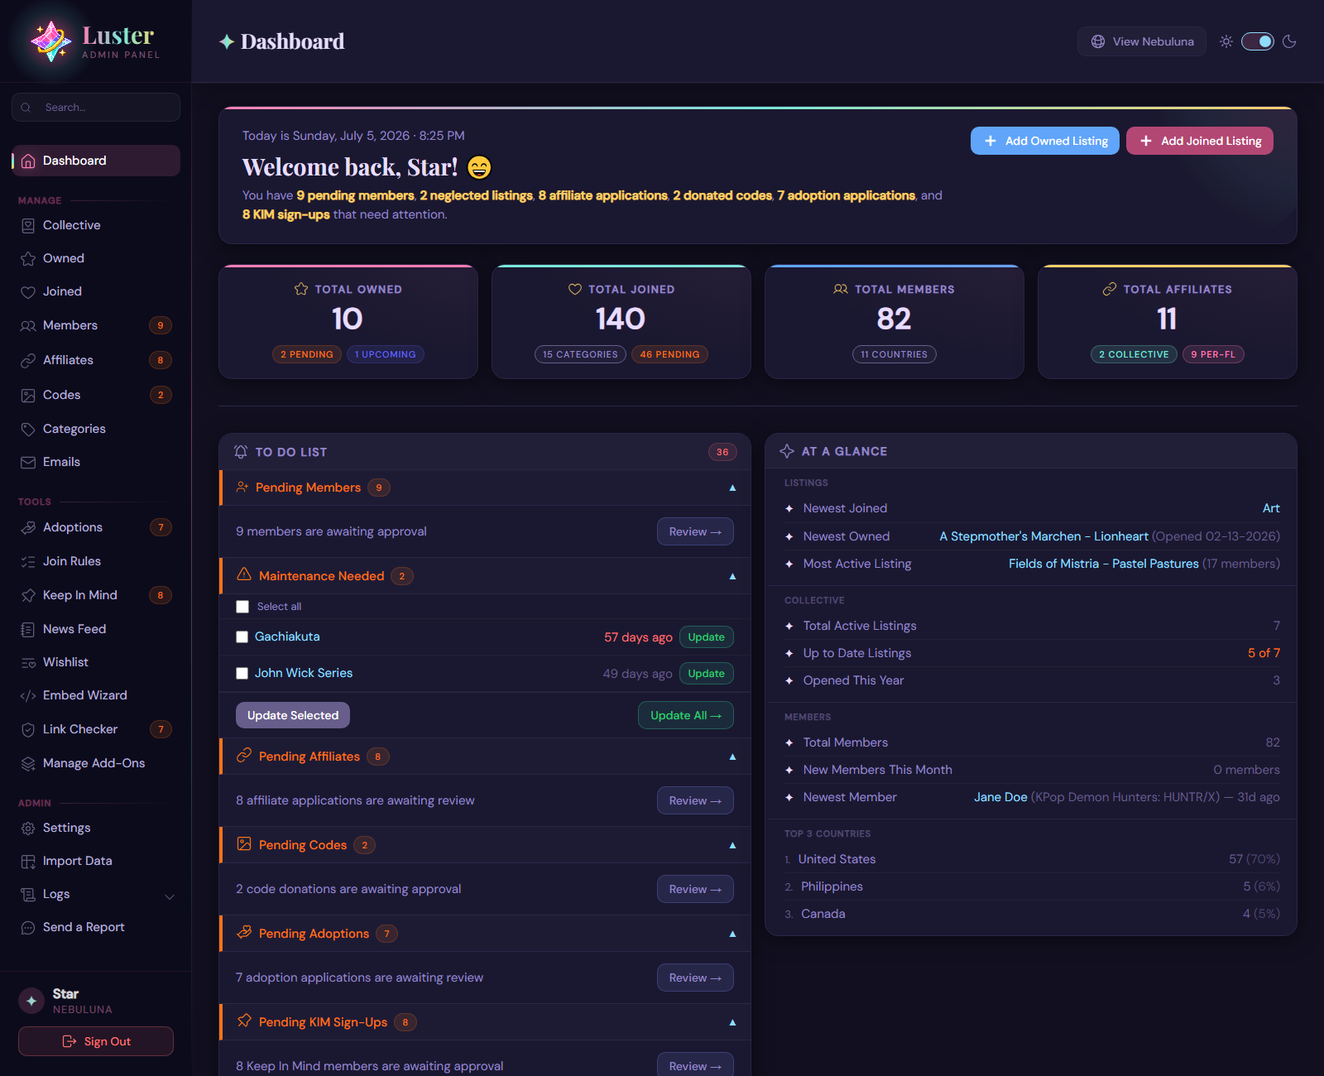Expand the Logs submenu chevron
Viewport: 1324px width, 1076px height.
click(x=170, y=896)
